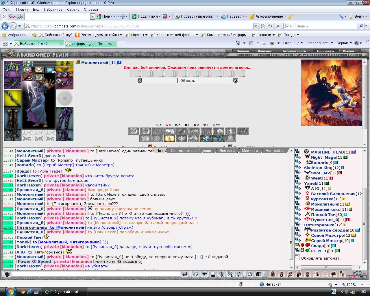
Task: Select player Romario in the user list
Action: 320,162
